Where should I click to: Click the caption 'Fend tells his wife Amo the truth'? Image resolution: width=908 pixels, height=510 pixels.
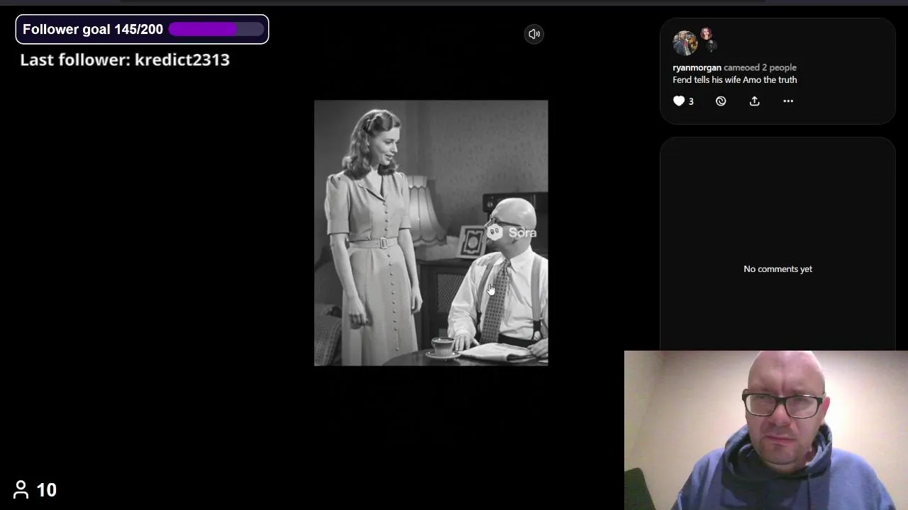coord(735,80)
